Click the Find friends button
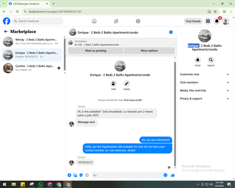This screenshot has height=188, width=235. [193, 21]
